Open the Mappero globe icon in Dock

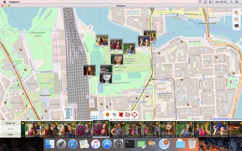164,144
